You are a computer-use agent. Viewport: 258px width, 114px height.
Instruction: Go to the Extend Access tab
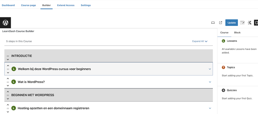coord(66,5)
